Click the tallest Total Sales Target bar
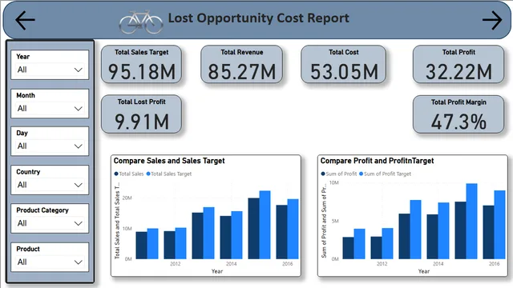 [265, 225]
